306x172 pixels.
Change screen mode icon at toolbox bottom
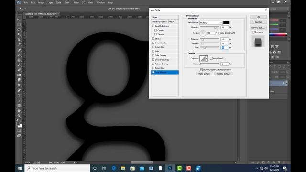[19, 136]
